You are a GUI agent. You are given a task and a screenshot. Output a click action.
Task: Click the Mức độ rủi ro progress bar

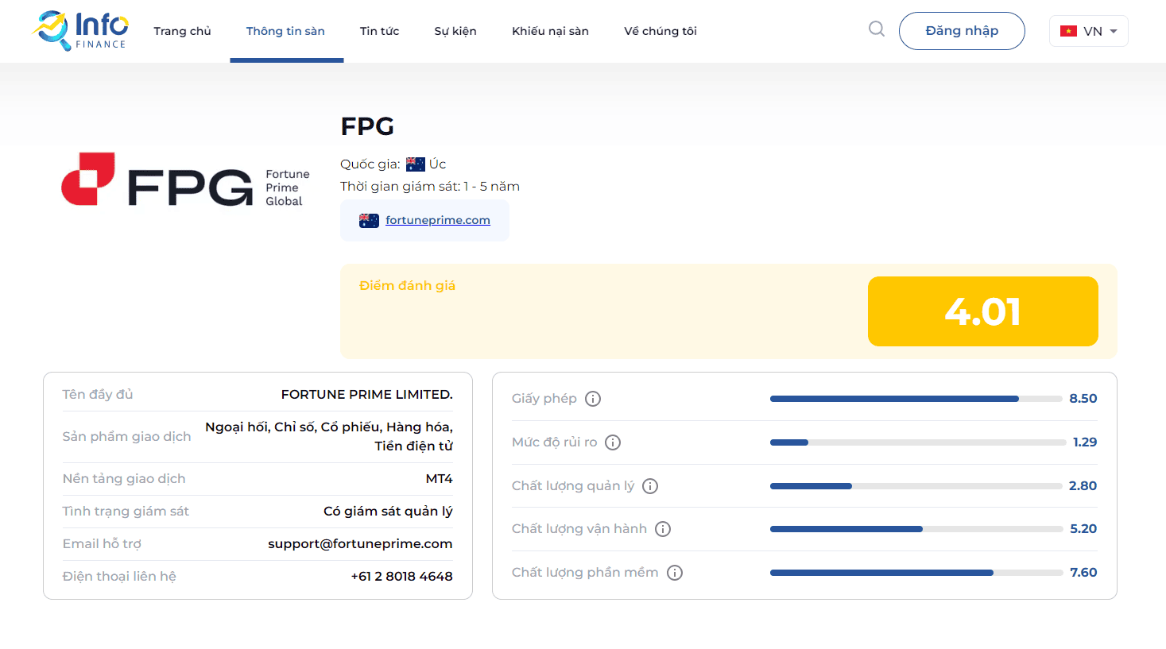918,442
